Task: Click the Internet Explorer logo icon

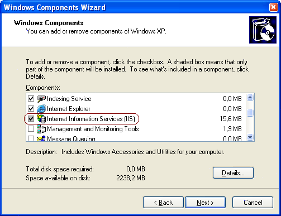Action: click(41, 109)
